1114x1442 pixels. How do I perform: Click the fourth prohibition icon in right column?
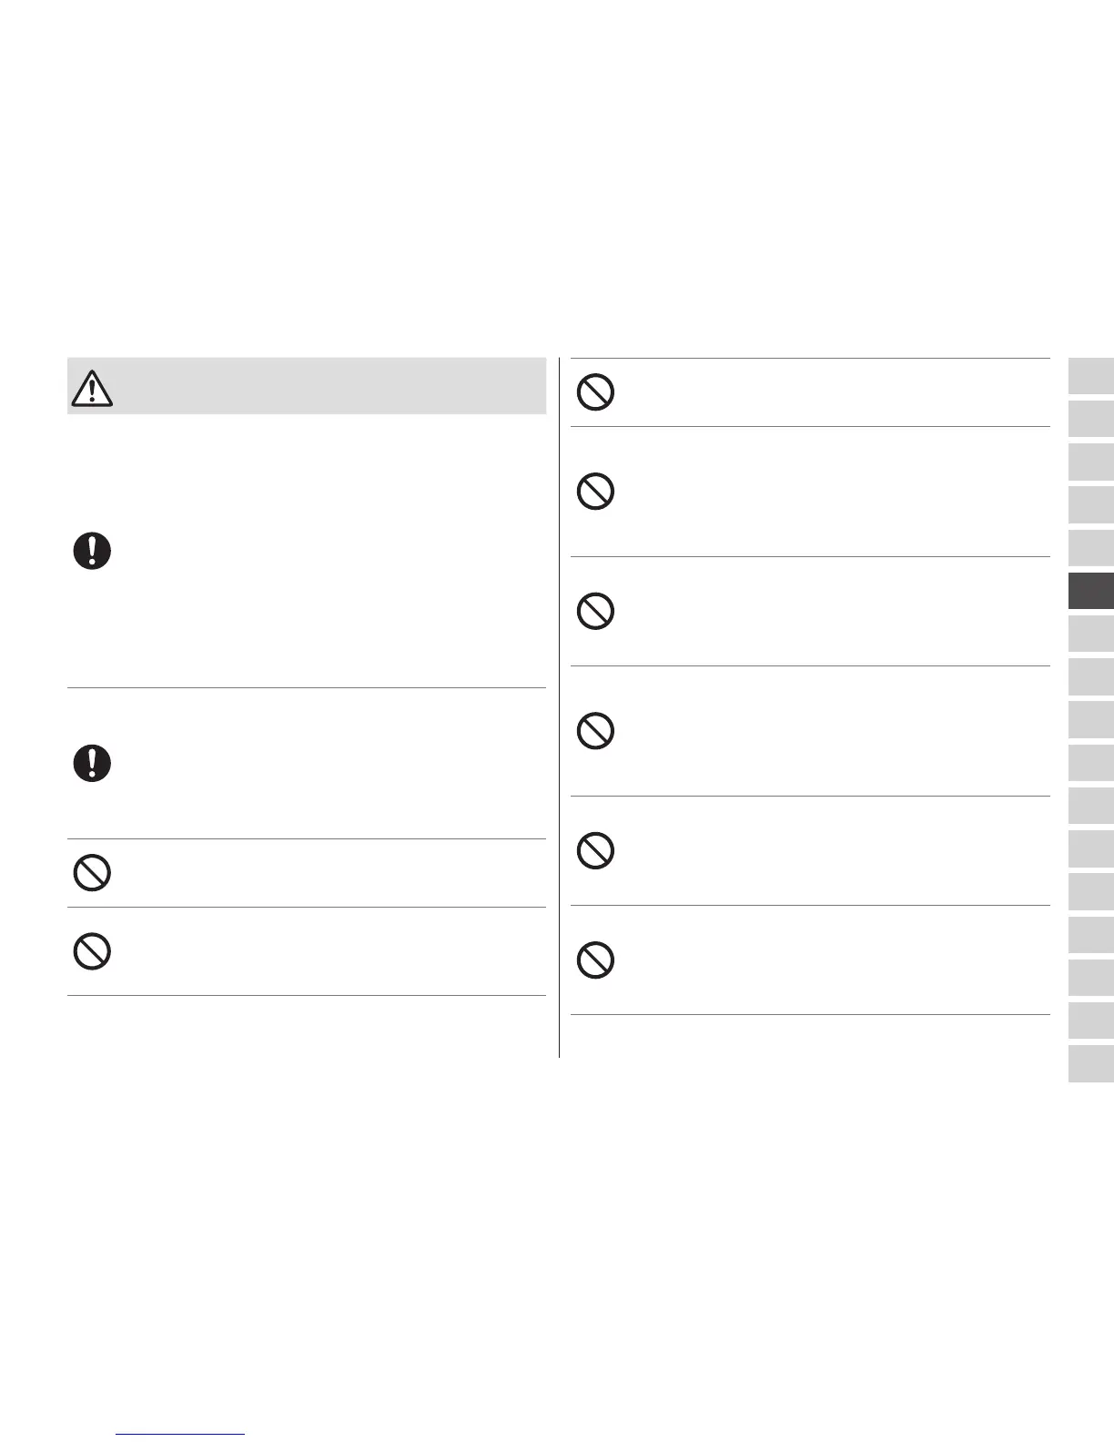click(x=595, y=730)
